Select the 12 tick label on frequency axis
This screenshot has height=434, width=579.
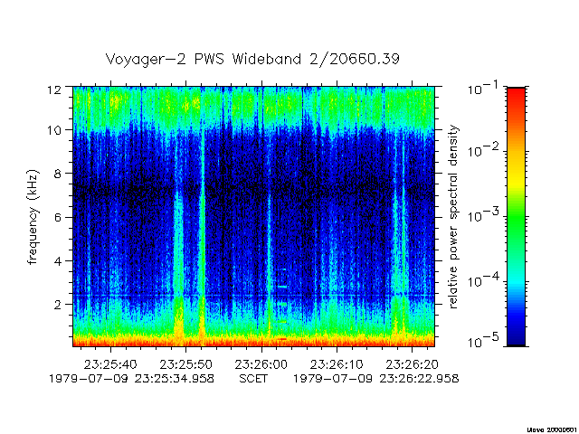(54, 90)
